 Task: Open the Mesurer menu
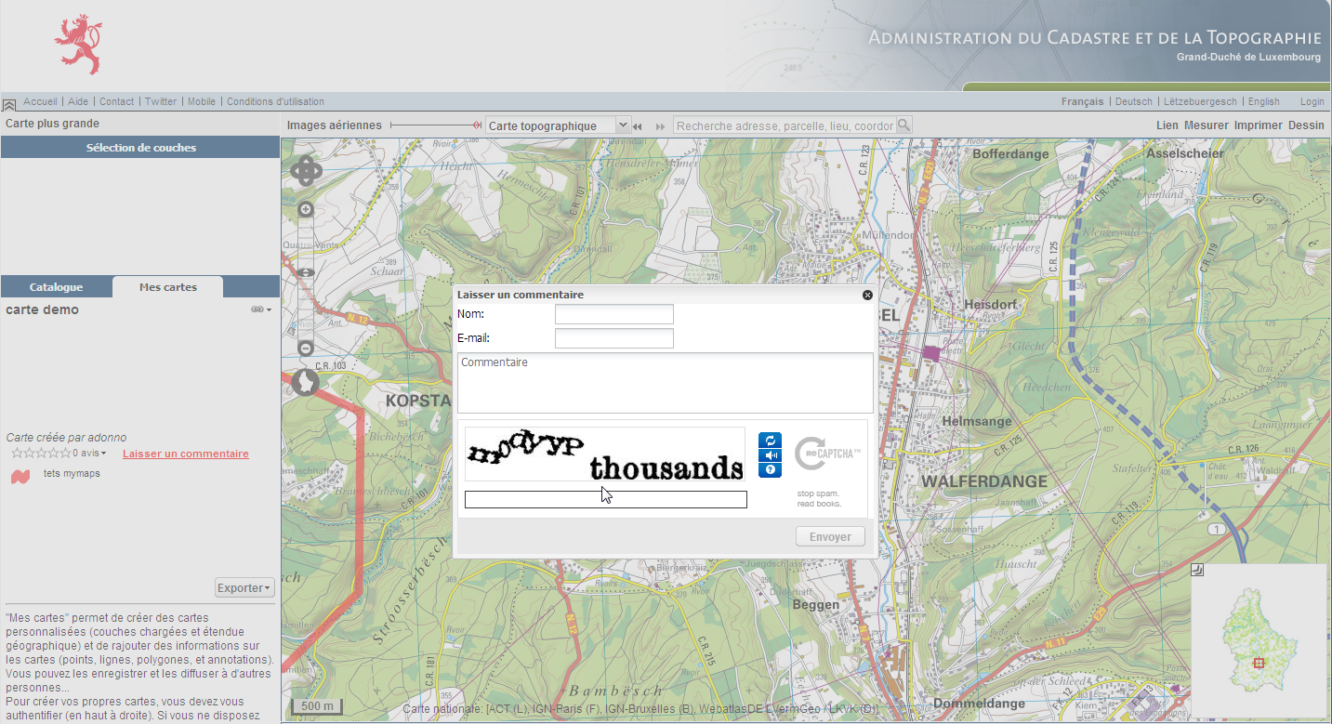1206,125
